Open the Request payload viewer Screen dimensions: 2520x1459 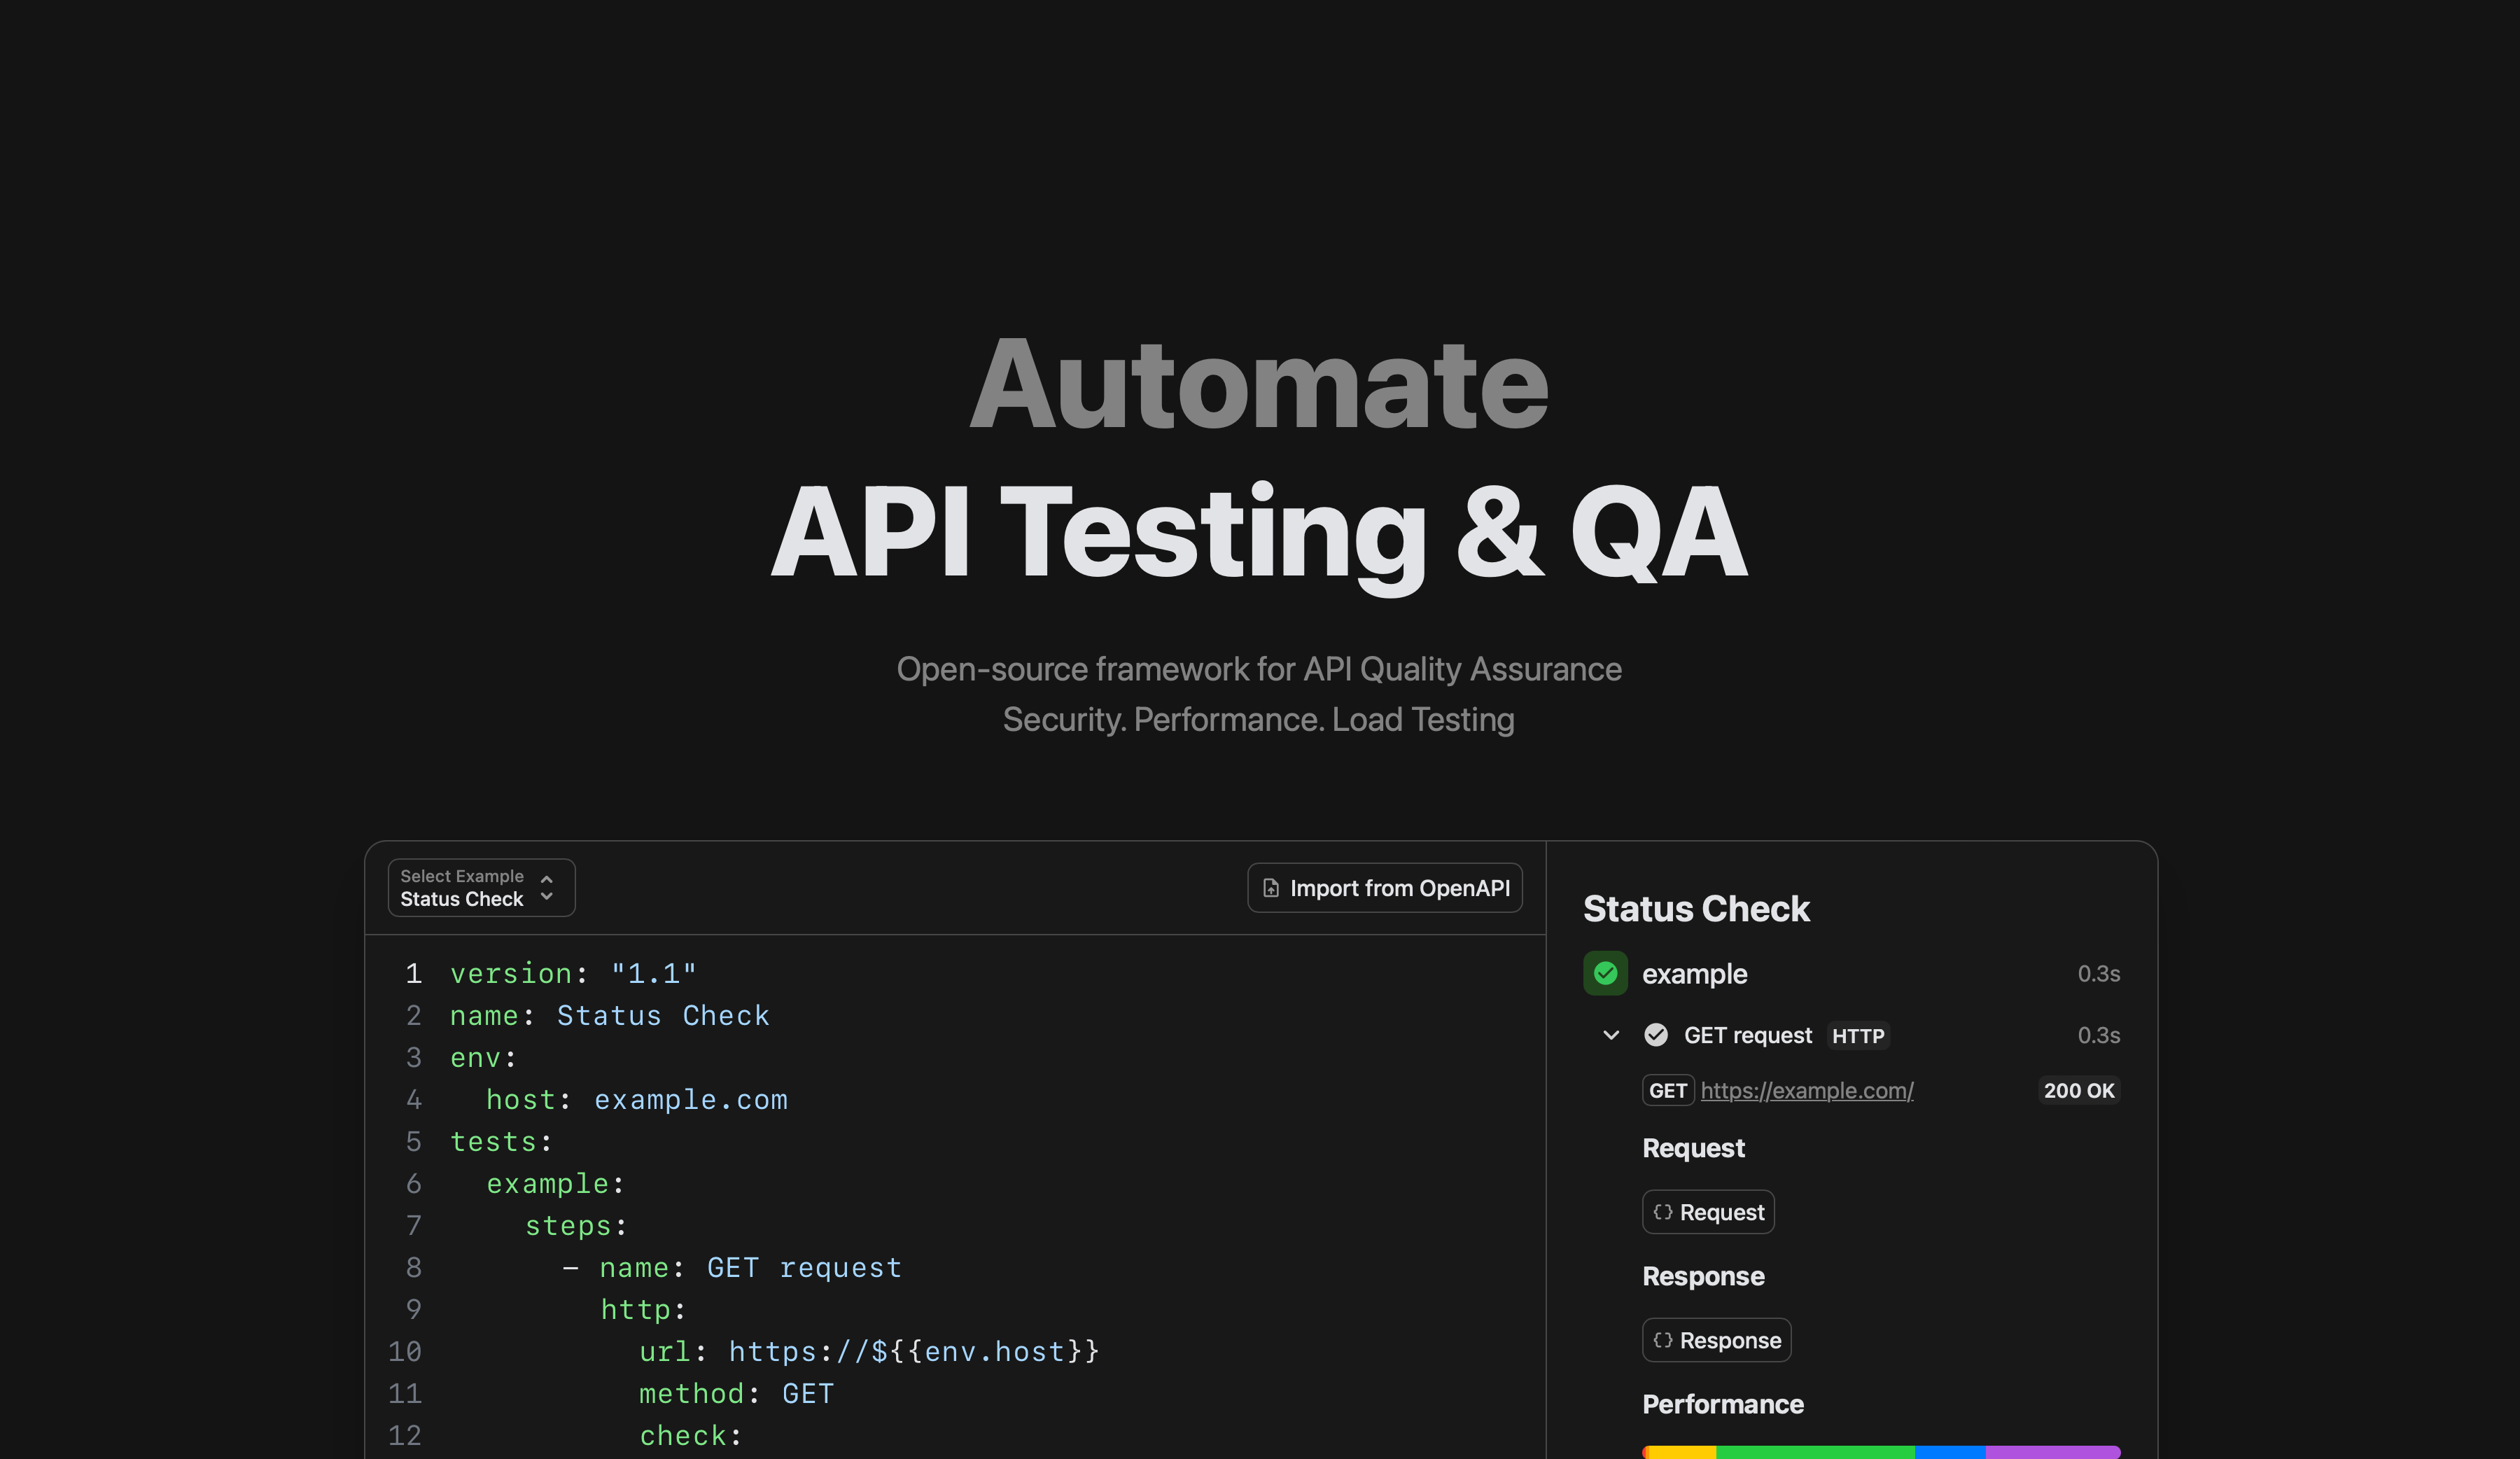(x=1708, y=1212)
